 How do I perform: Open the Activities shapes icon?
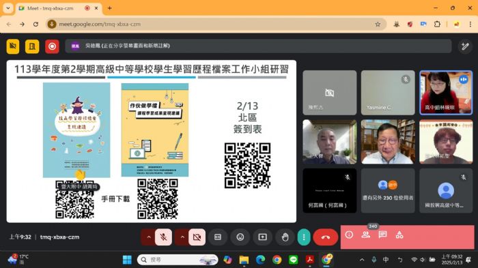(399, 235)
